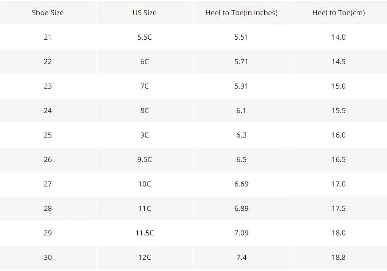Image resolution: width=387 pixels, height=271 pixels.
Task: Select the 10C US size cell
Action: (145, 184)
